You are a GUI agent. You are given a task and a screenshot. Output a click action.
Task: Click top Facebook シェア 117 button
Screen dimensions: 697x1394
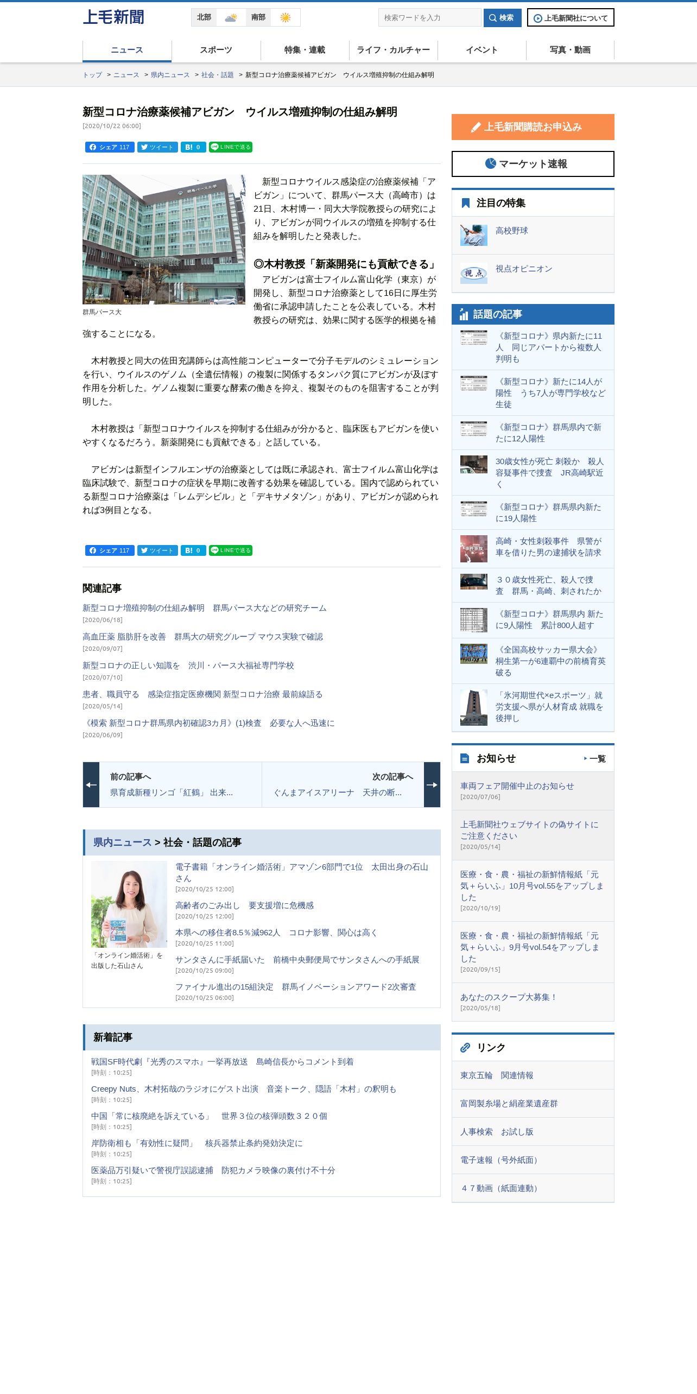coord(110,147)
